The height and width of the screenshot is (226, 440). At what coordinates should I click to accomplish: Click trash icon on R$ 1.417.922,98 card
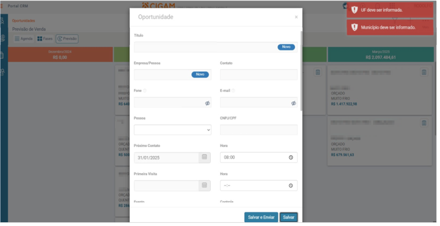pos(424,73)
